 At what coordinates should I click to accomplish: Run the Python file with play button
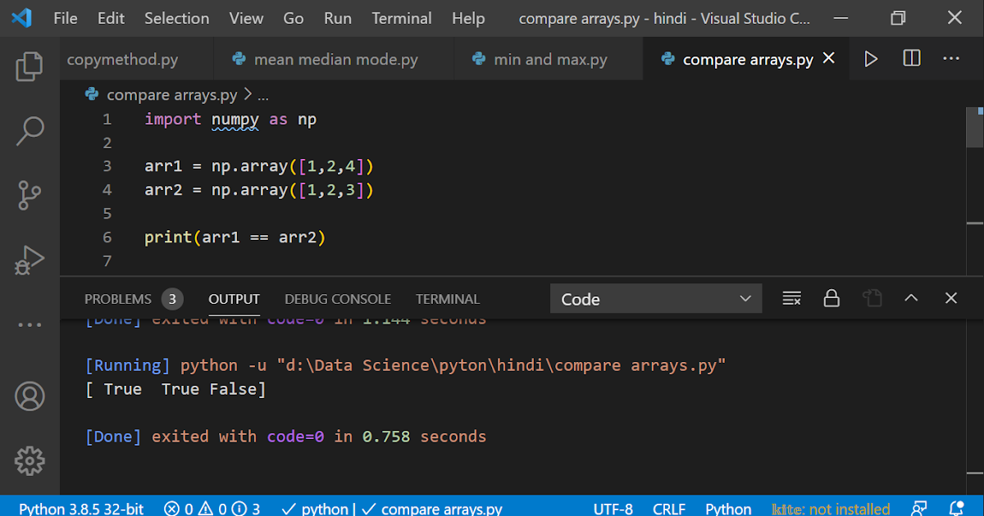(871, 59)
